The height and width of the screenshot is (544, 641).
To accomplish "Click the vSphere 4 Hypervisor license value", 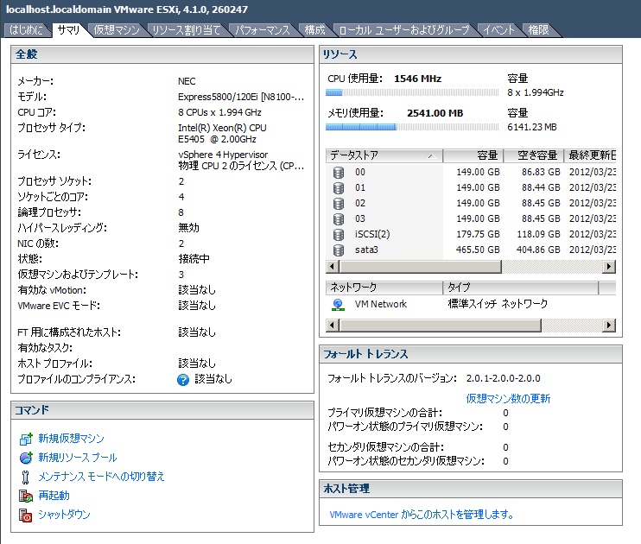I will [x=223, y=155].
